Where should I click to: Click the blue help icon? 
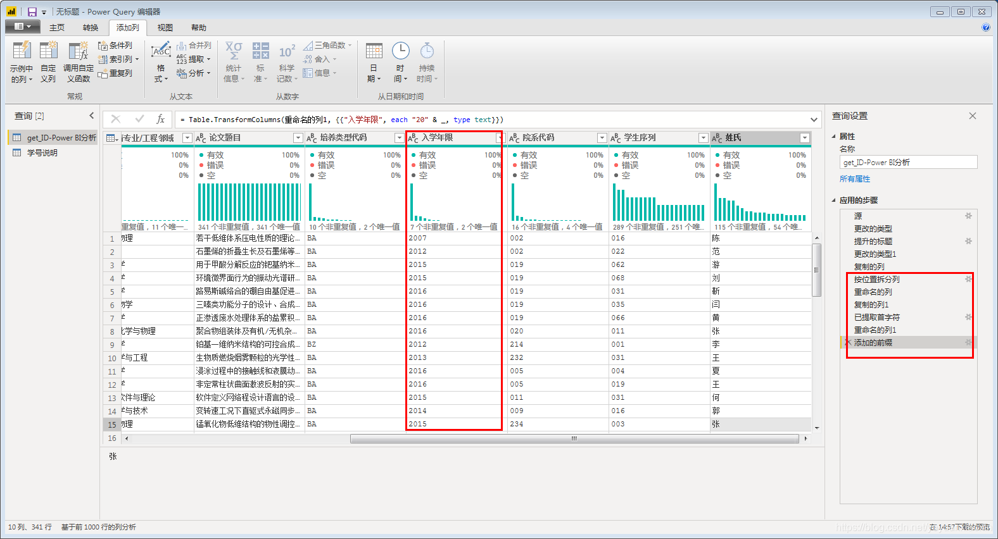point(985,27)
